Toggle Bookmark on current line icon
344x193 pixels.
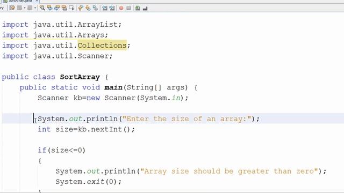pos(95,8)
